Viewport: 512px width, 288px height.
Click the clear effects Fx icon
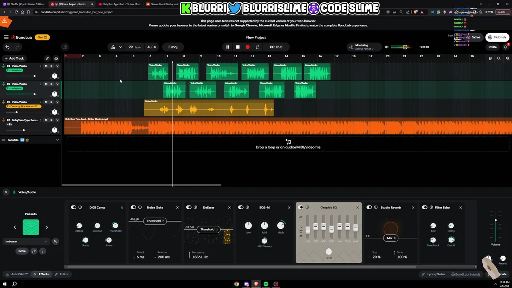[x=55, y=242]
